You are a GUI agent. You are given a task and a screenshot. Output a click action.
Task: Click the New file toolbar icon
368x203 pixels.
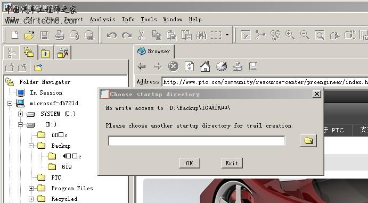click(x=15, y=35)
